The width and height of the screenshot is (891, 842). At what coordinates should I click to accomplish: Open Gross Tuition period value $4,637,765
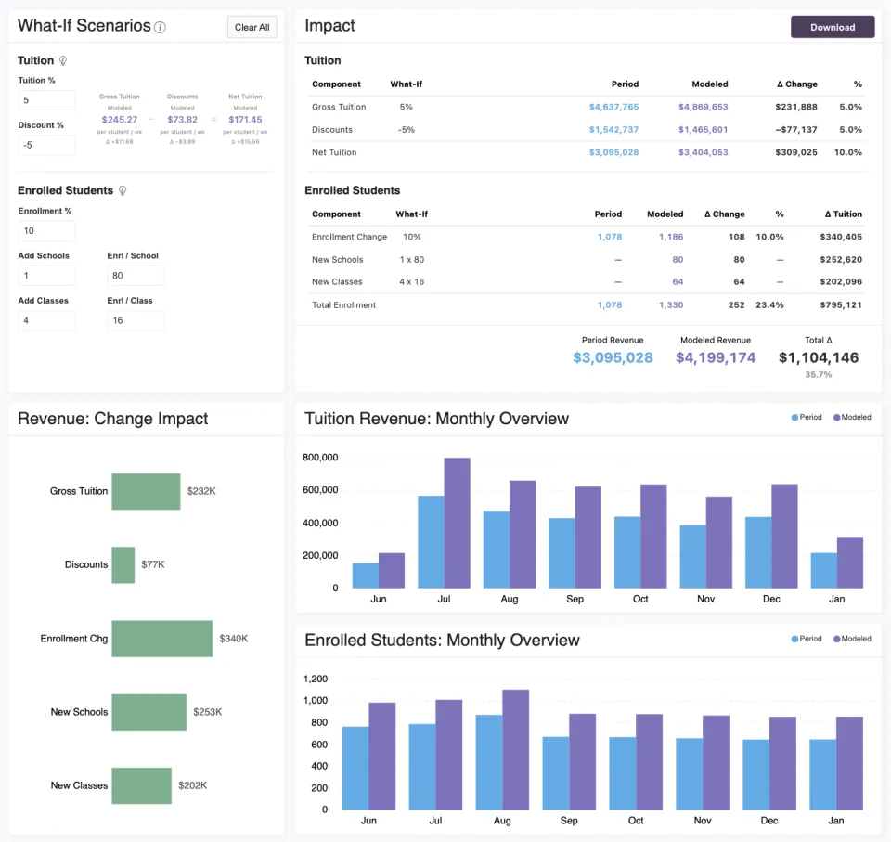point(613,107)
